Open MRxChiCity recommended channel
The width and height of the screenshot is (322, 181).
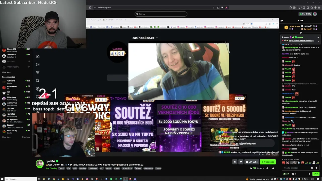(x=16, y=131)
